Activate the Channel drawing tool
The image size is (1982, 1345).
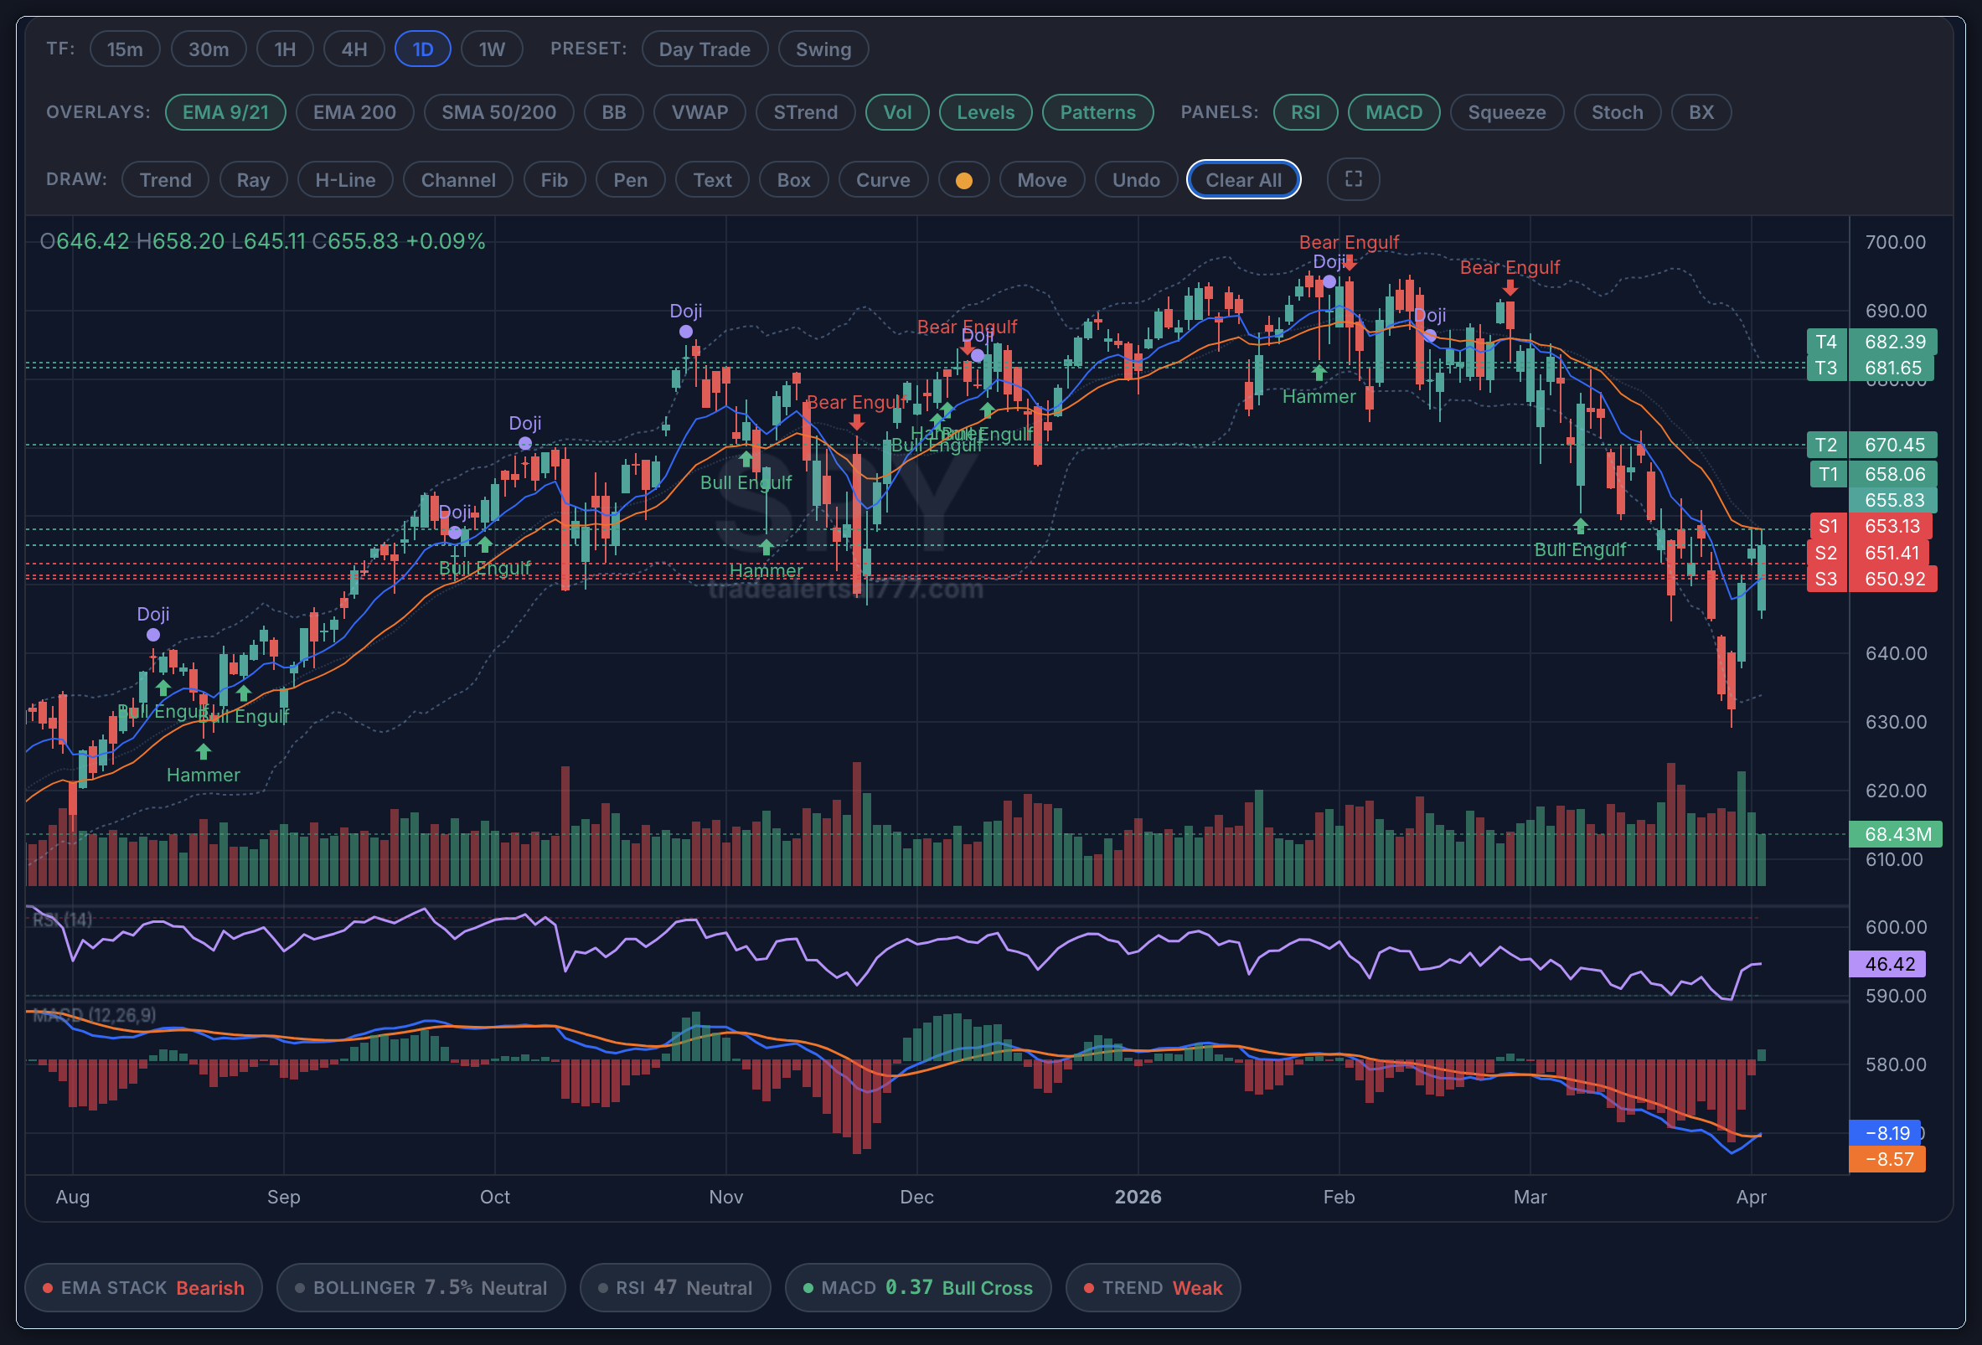point(457,180)
